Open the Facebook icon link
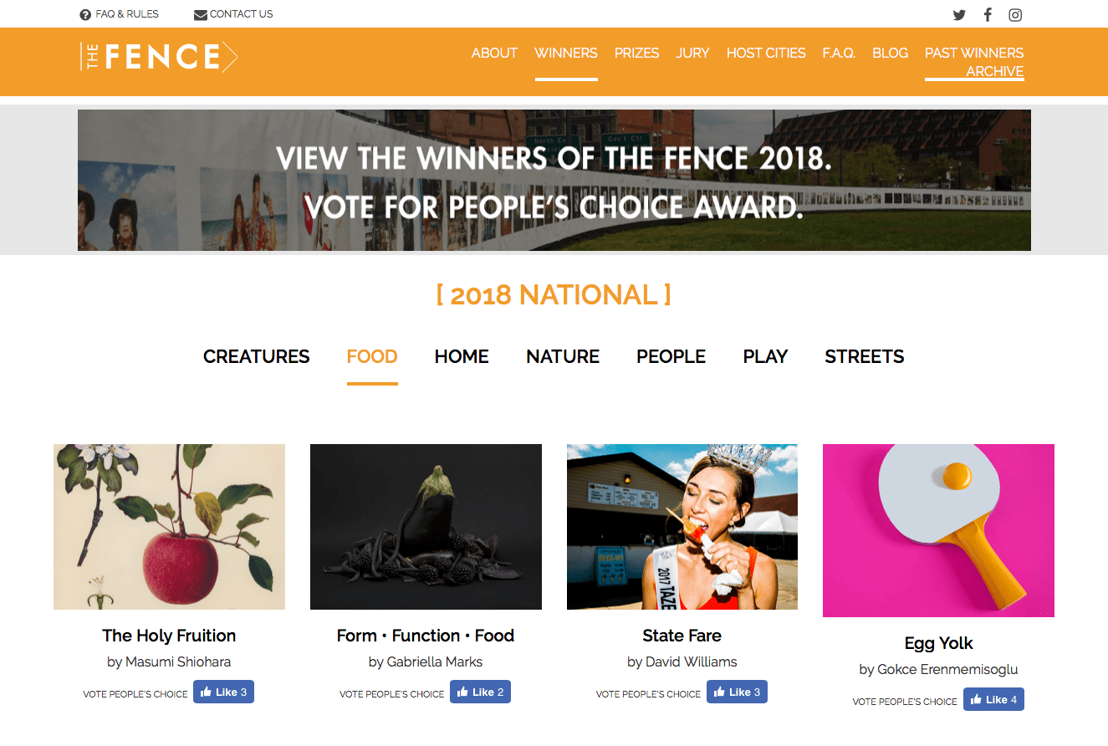The image size is (1108, 746). click(988, 14)
